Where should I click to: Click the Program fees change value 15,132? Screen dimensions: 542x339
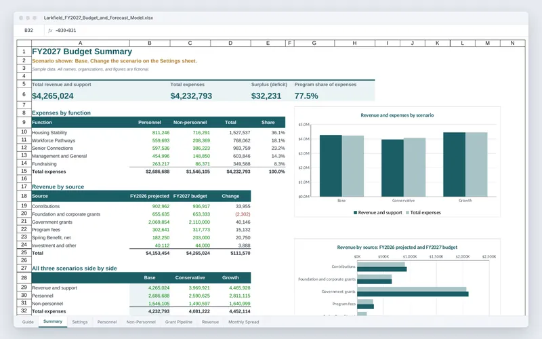pos(243,230)
